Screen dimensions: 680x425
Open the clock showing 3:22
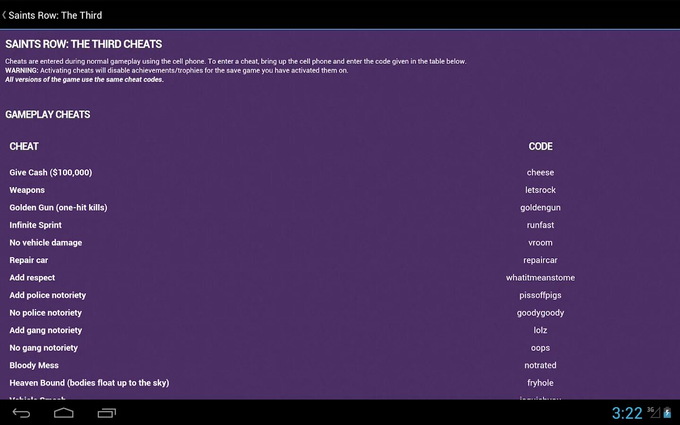click(627, 413)
